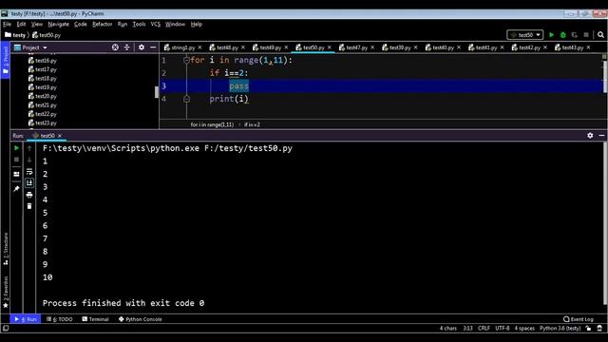Open test22.py in the project tree
The width and height of the screenshot is (608, 342).
tap(42, 114)
